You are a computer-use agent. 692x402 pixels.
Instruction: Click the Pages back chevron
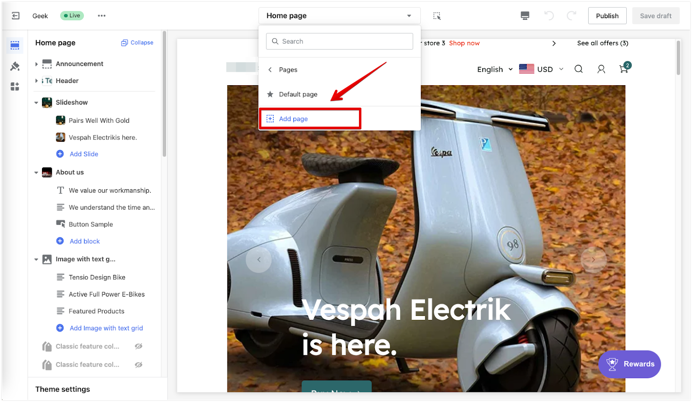(x=270, y=70)
